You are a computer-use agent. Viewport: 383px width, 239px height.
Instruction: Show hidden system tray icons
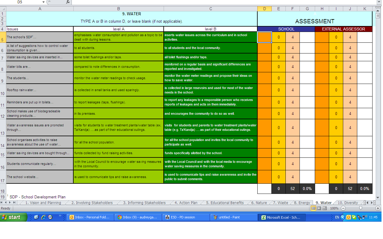pos(343,217)
